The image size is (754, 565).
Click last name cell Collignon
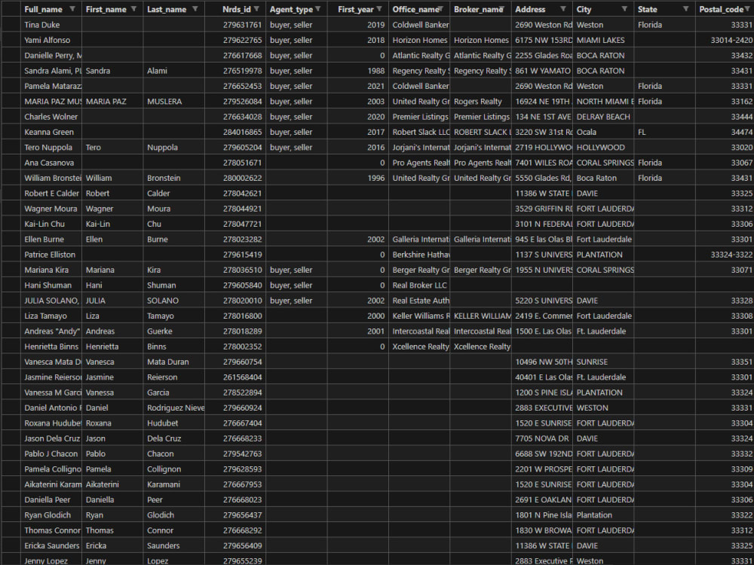click(x=173, y=469)
